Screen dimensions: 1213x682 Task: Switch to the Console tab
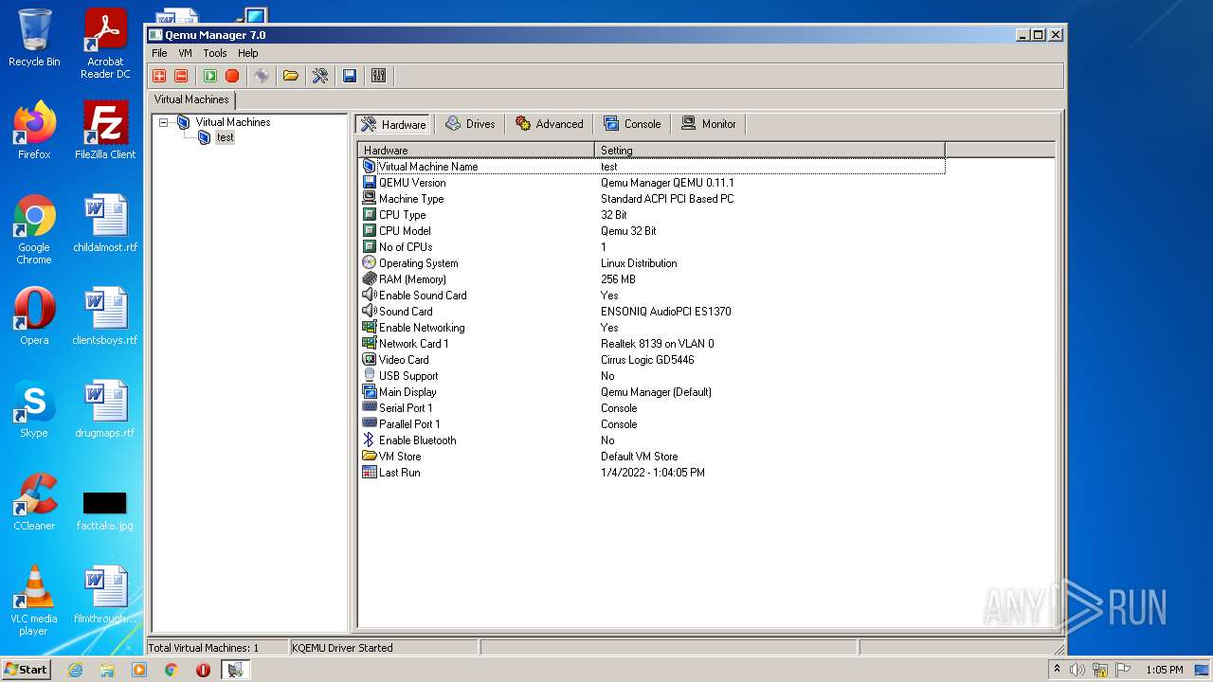point(632,124)
